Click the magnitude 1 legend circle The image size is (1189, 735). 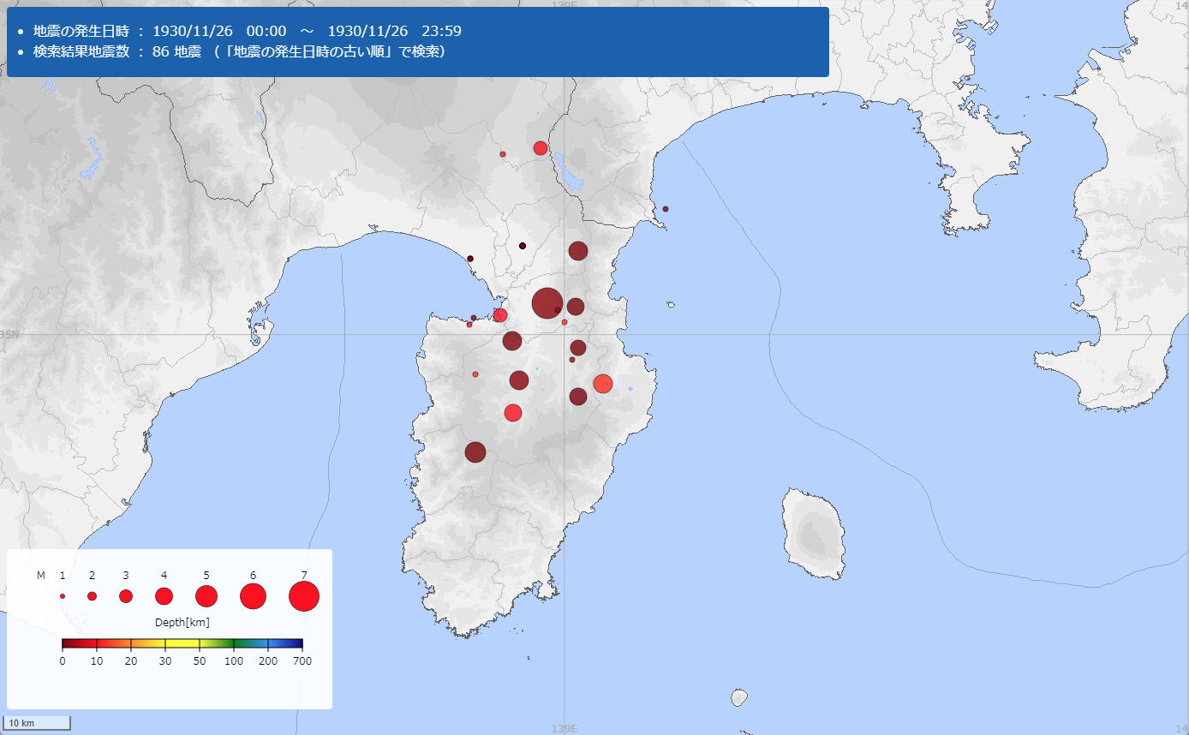pyautogui.click(x=63, y=596)
